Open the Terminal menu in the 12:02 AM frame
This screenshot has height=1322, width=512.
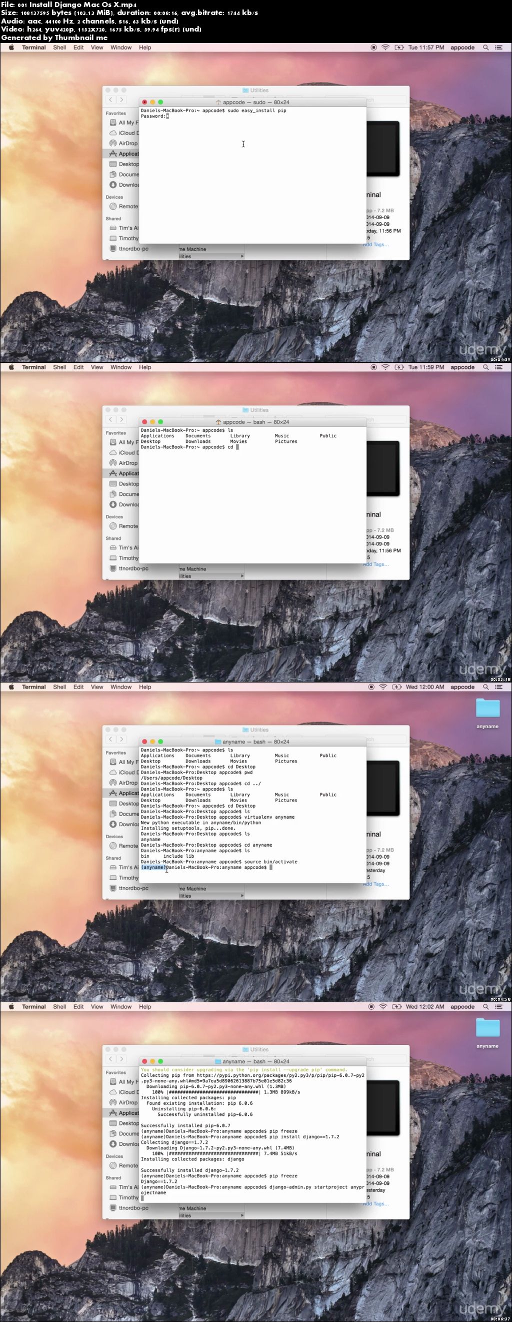click(x=34, y=1006)
